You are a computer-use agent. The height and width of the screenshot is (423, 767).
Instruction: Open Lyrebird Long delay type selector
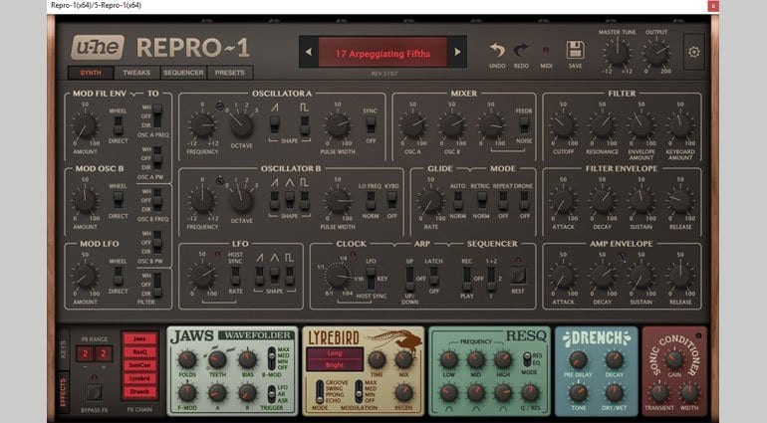click(335, 353)
